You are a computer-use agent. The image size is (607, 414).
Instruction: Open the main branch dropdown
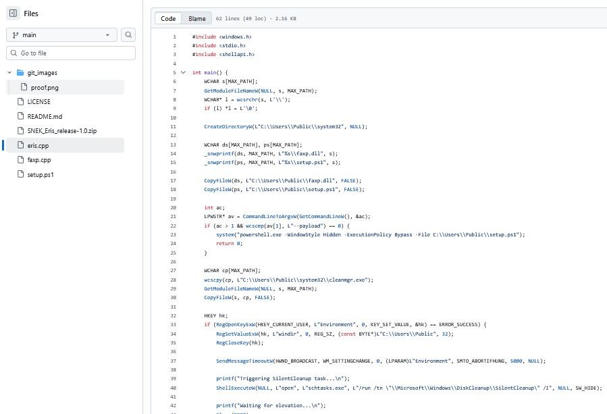coord(61,35)
